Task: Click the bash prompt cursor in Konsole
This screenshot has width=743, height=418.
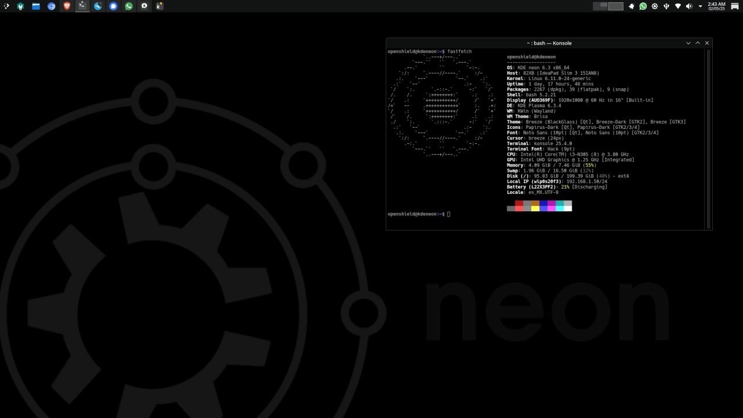Action: (x=449, y=214)
